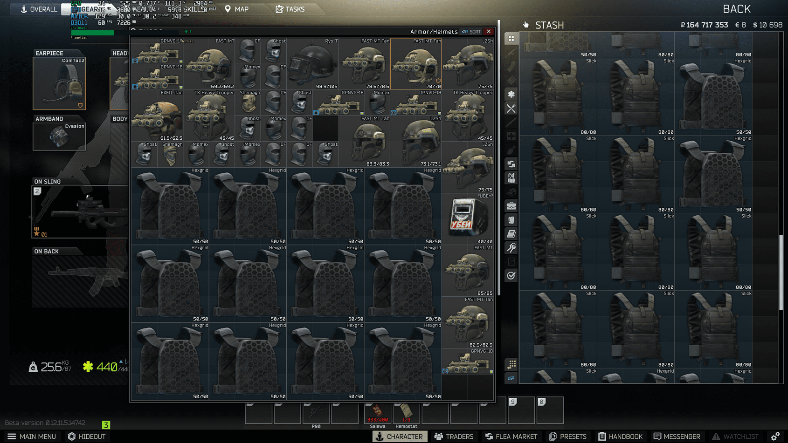Click the carry weight 25.6 indicator
The image size is (788, 443).
51,367
